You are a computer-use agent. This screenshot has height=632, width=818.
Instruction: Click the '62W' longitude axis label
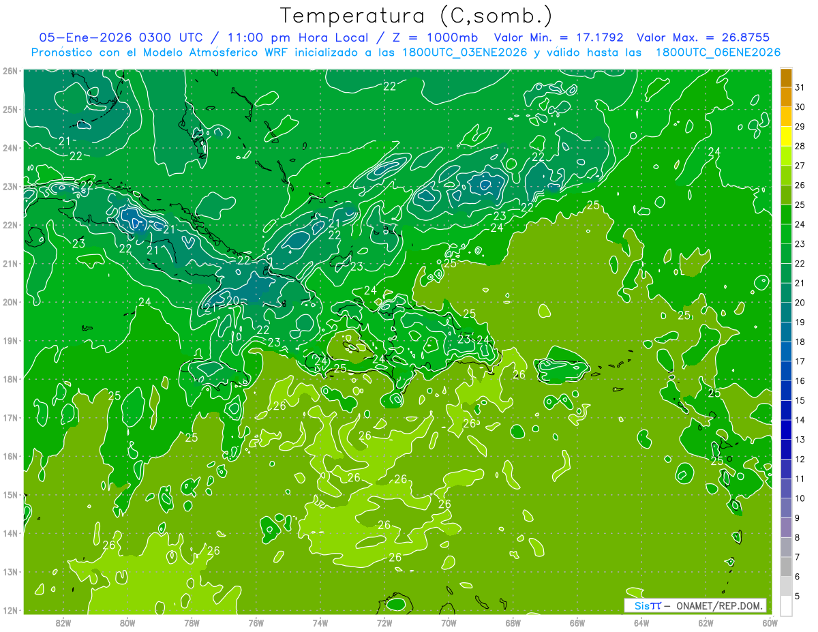click(706, 622)
